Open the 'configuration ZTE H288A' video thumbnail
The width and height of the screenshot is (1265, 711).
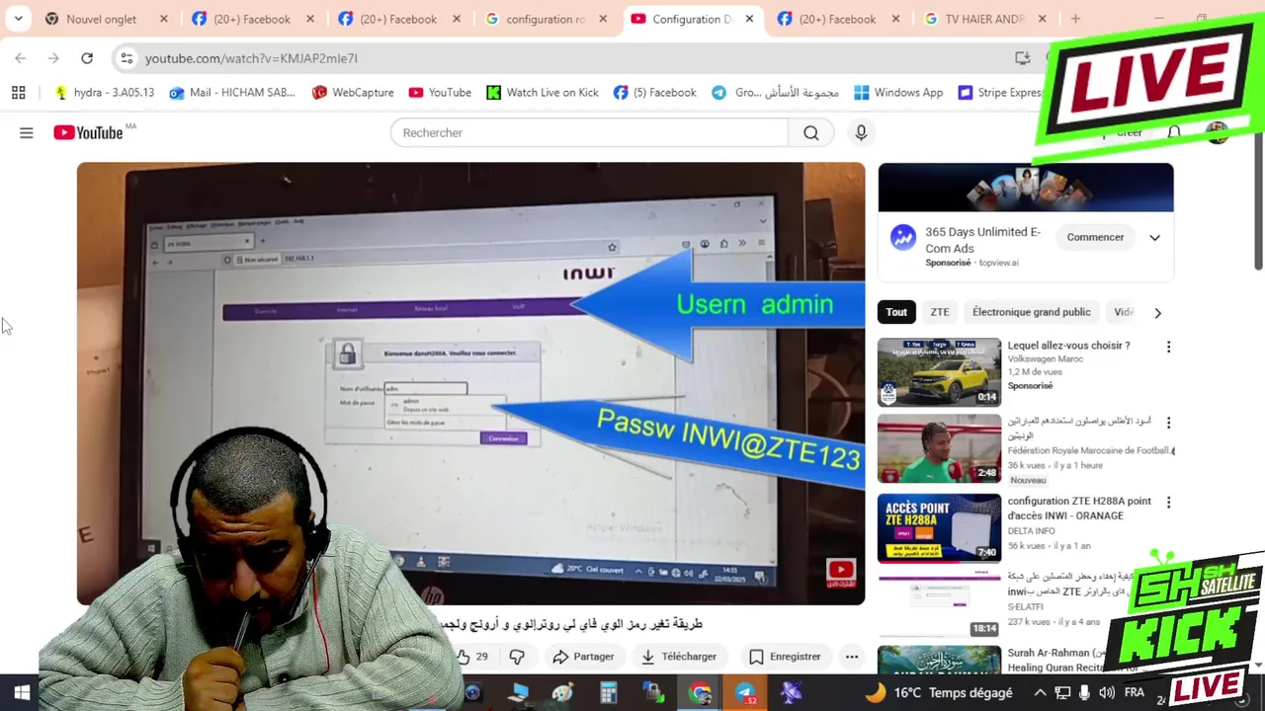click(x=939, y=527)
